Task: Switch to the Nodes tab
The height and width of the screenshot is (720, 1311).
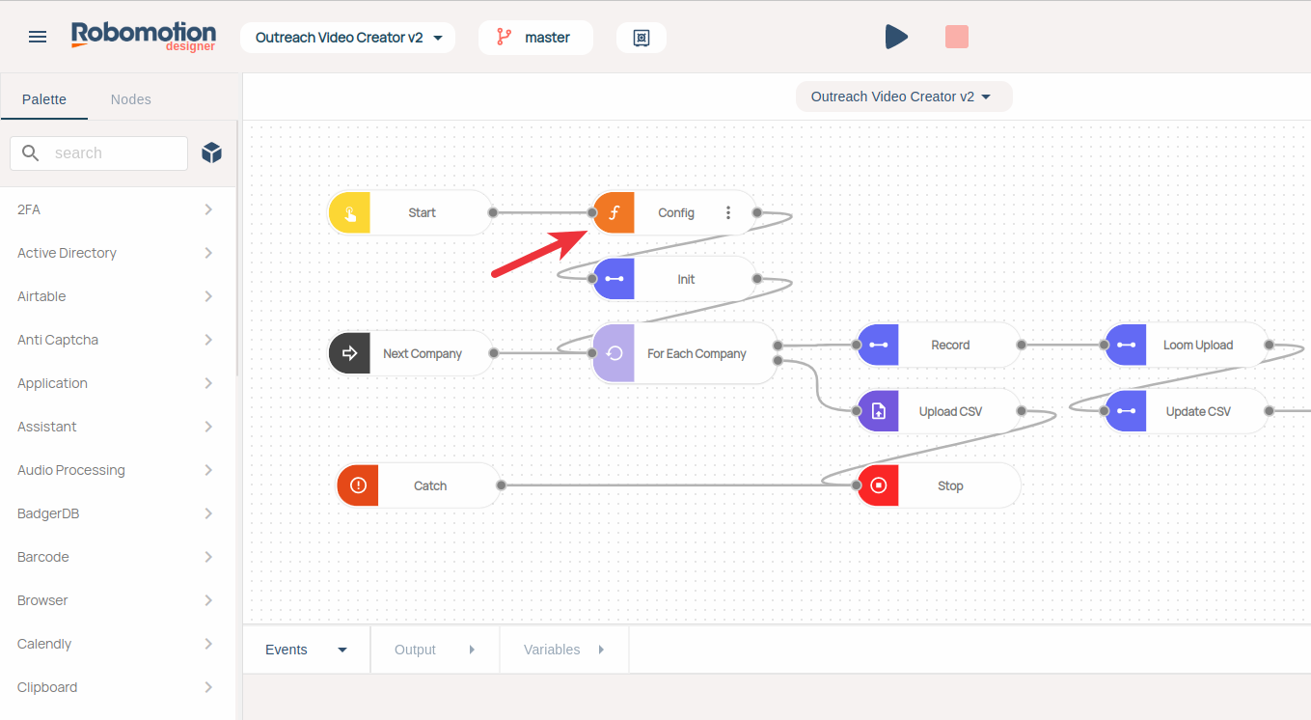Action: point(130,99)
